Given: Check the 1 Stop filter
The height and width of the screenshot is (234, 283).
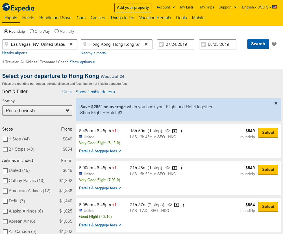Looking at the screenshot, I should [5, 139].
